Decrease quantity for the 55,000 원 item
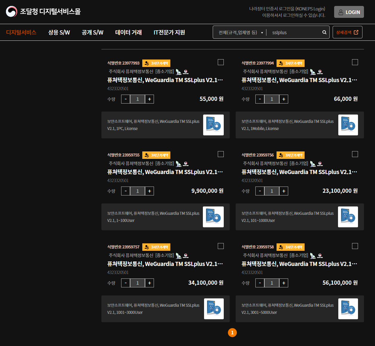 tap(126, 99)
